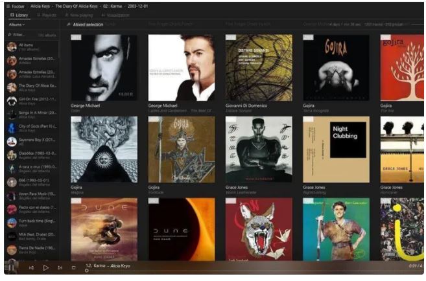
Task: Open the Playlists tab
Action: tap(47, 14)
